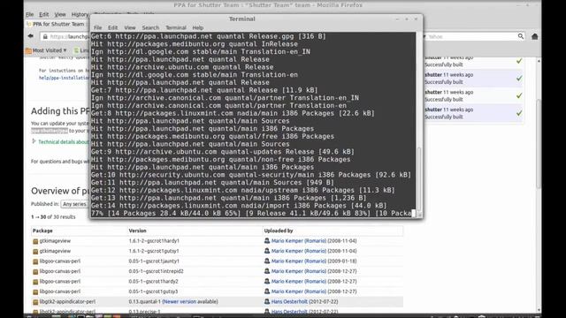
Task: Click person icon in the 0.05-1~gscrot1hardy2 row
Action: point(267,281)
